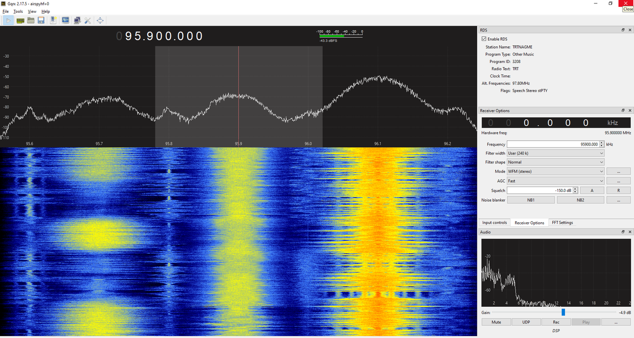
Task: Click the Mute audio button
Action: point(496,322)
